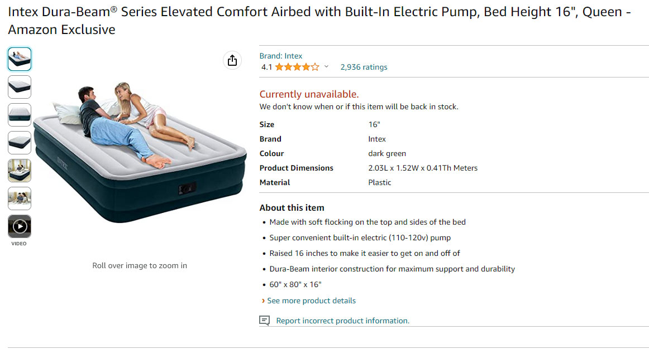649x349 pixels.
Task: Select the third front-view airbed thumbnail
Action: tap(20, 115)
